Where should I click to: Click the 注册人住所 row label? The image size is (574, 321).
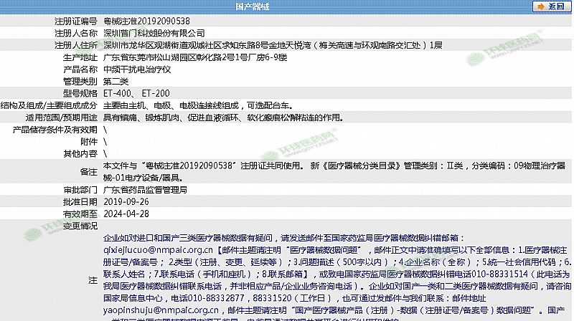(x=75, y=45)
